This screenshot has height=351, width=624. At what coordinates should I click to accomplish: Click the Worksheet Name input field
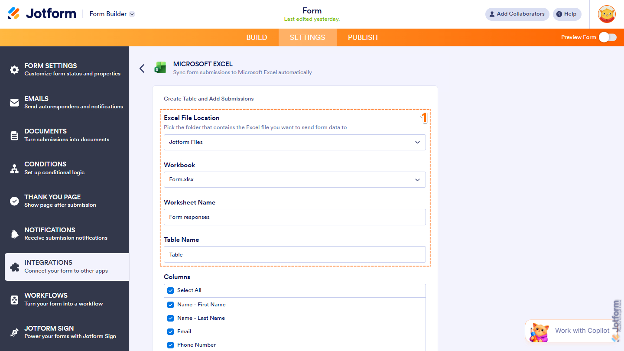tap(295, 217)
